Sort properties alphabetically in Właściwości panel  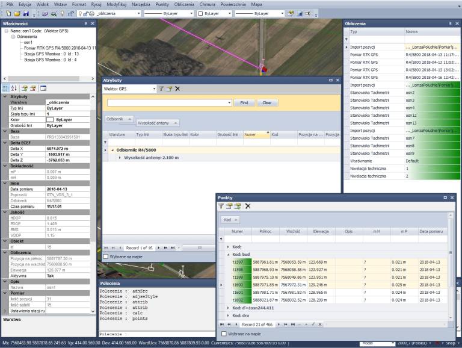click(14, 88)
